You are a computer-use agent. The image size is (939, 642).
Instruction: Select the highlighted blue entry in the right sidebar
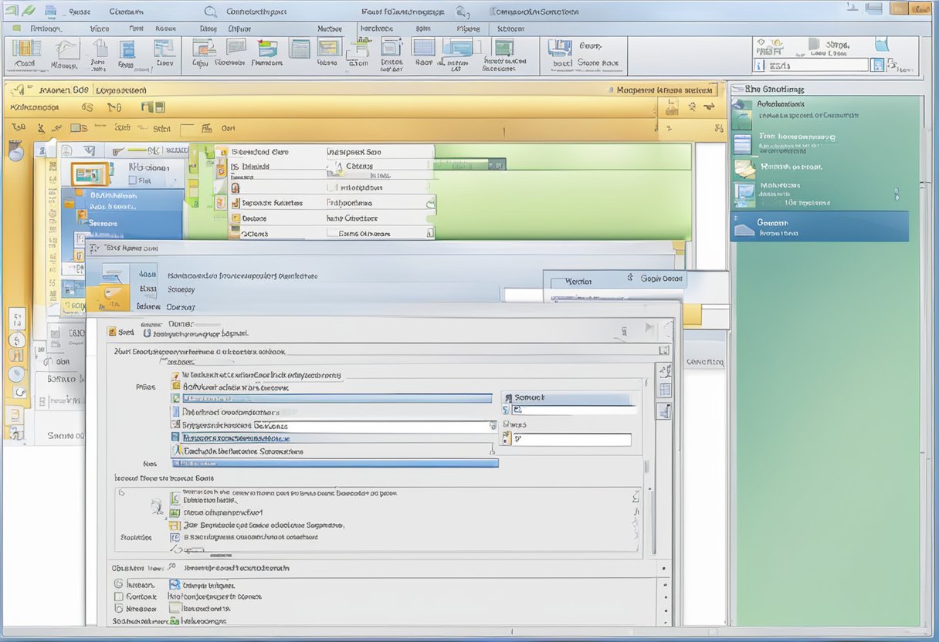(x=820, y=226)
